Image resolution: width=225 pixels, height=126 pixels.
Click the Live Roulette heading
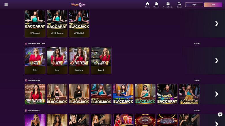click(34, 111)
